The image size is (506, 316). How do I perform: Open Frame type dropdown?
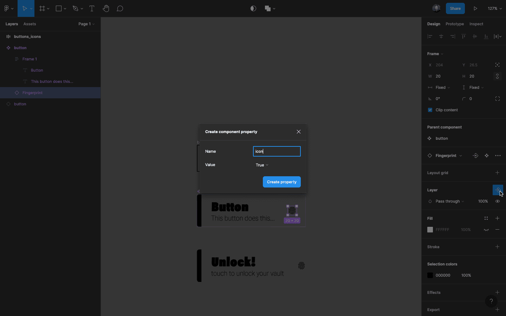point(435,54)
